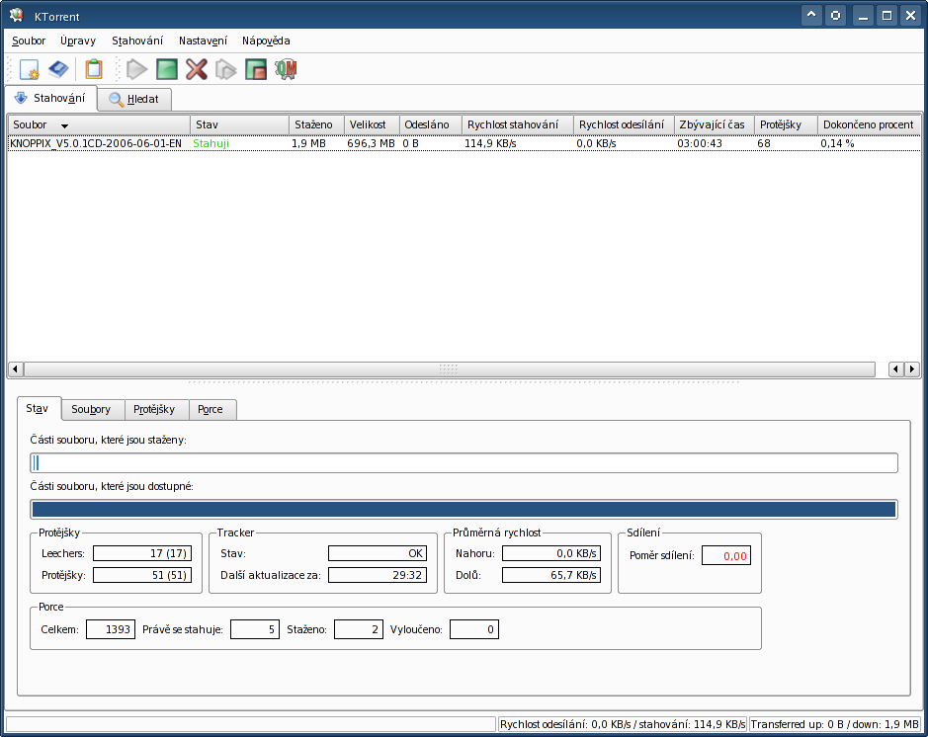Viewport: 928px width, 737px height.
Task: Switch to the Hledat search tab
Action: (134, 100)
